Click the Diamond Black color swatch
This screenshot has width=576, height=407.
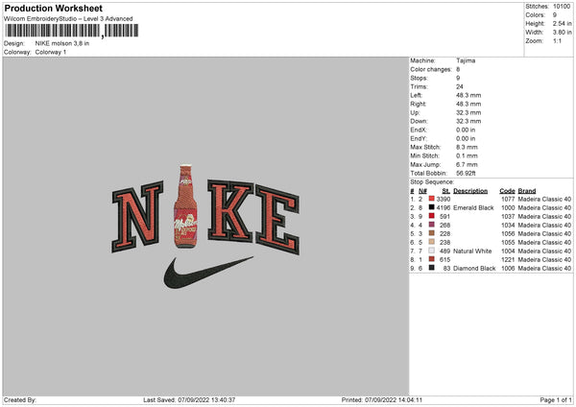click(431, 268)
